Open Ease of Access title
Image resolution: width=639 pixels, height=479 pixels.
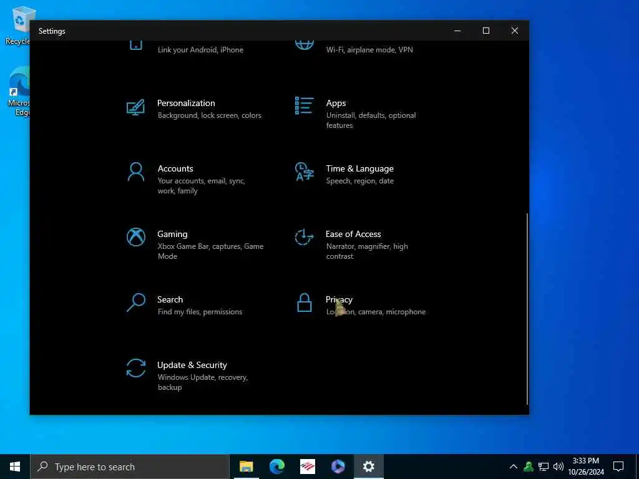[x=353, y=235]
